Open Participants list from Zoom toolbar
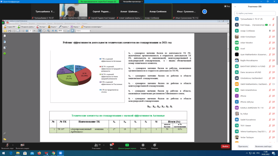 pos(96,146)
